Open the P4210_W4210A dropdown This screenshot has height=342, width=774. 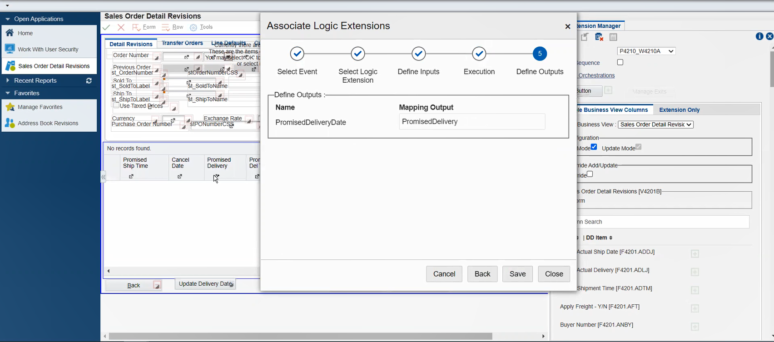point(646,51)
